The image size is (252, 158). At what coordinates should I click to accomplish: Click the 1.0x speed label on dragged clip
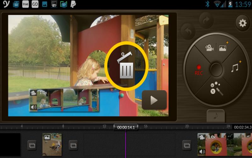[x=43, y=93]
